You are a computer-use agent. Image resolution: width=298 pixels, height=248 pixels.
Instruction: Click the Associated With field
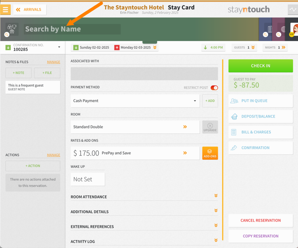[x=144, y=74]
